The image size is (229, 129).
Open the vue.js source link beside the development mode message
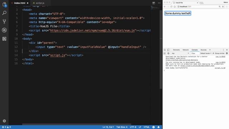click(x=220, y=62)
